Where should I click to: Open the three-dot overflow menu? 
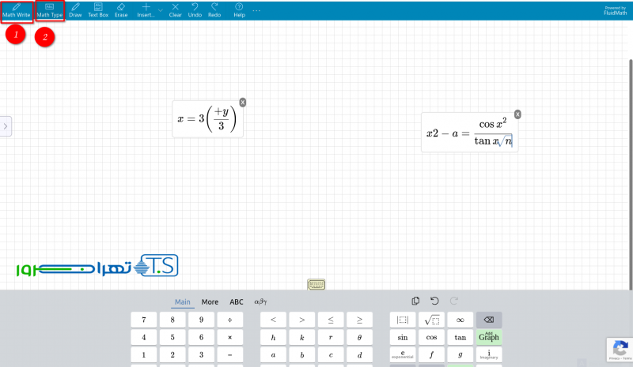(x=256, y=10)
